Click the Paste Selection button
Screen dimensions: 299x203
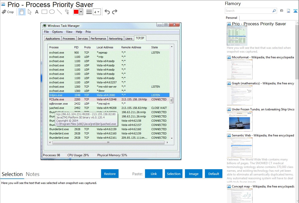pyautogui.click(x=173, y=174)
